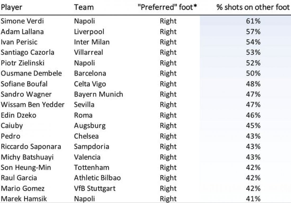This screenshot has width=291, height=203.
Task: Select the "Preferred" foot* column header
Action: 167,7
